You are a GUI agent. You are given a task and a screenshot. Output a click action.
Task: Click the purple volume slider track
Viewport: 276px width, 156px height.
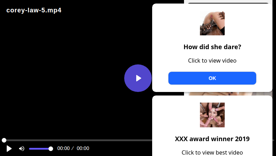(40, 149)
